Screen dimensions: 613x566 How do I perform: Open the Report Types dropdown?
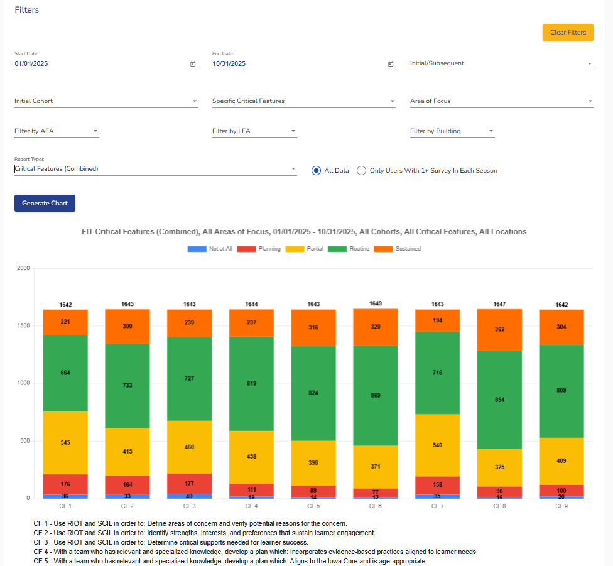pos(155,169)
